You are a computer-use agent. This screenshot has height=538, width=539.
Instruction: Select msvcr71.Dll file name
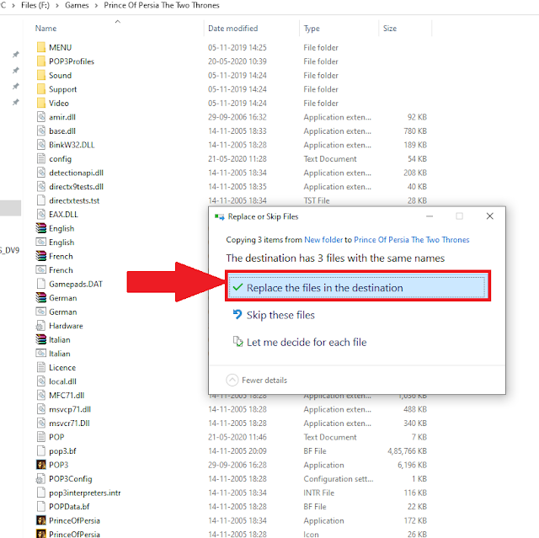[x=69, y=423]
